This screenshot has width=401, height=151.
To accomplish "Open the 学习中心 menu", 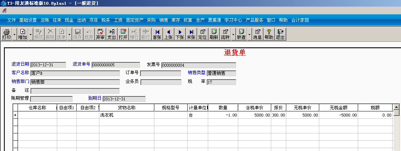I will [x=233, y=20].
